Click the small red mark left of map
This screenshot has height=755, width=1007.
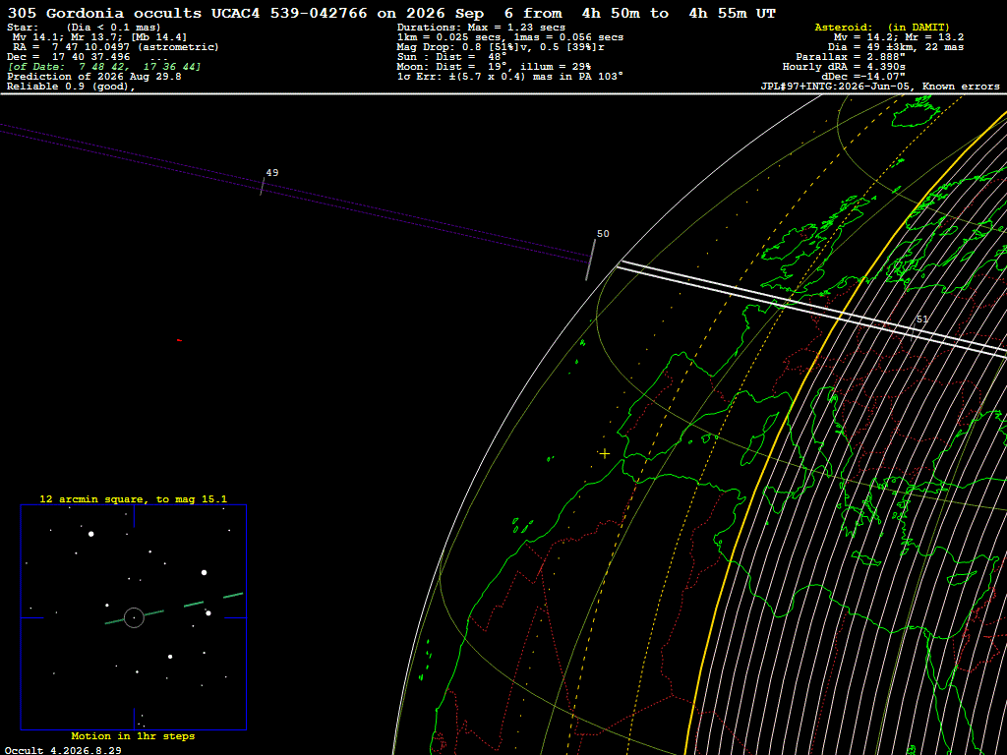coord(179,340)
